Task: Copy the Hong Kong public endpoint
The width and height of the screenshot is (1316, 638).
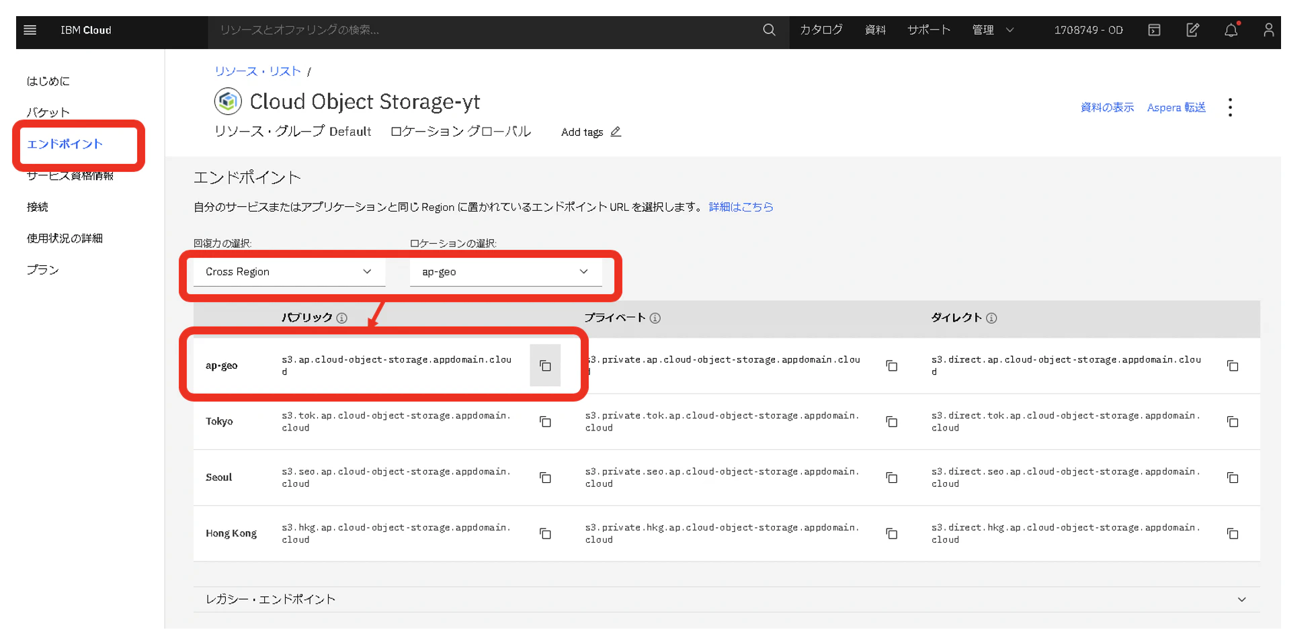Action: pos(545,534)
